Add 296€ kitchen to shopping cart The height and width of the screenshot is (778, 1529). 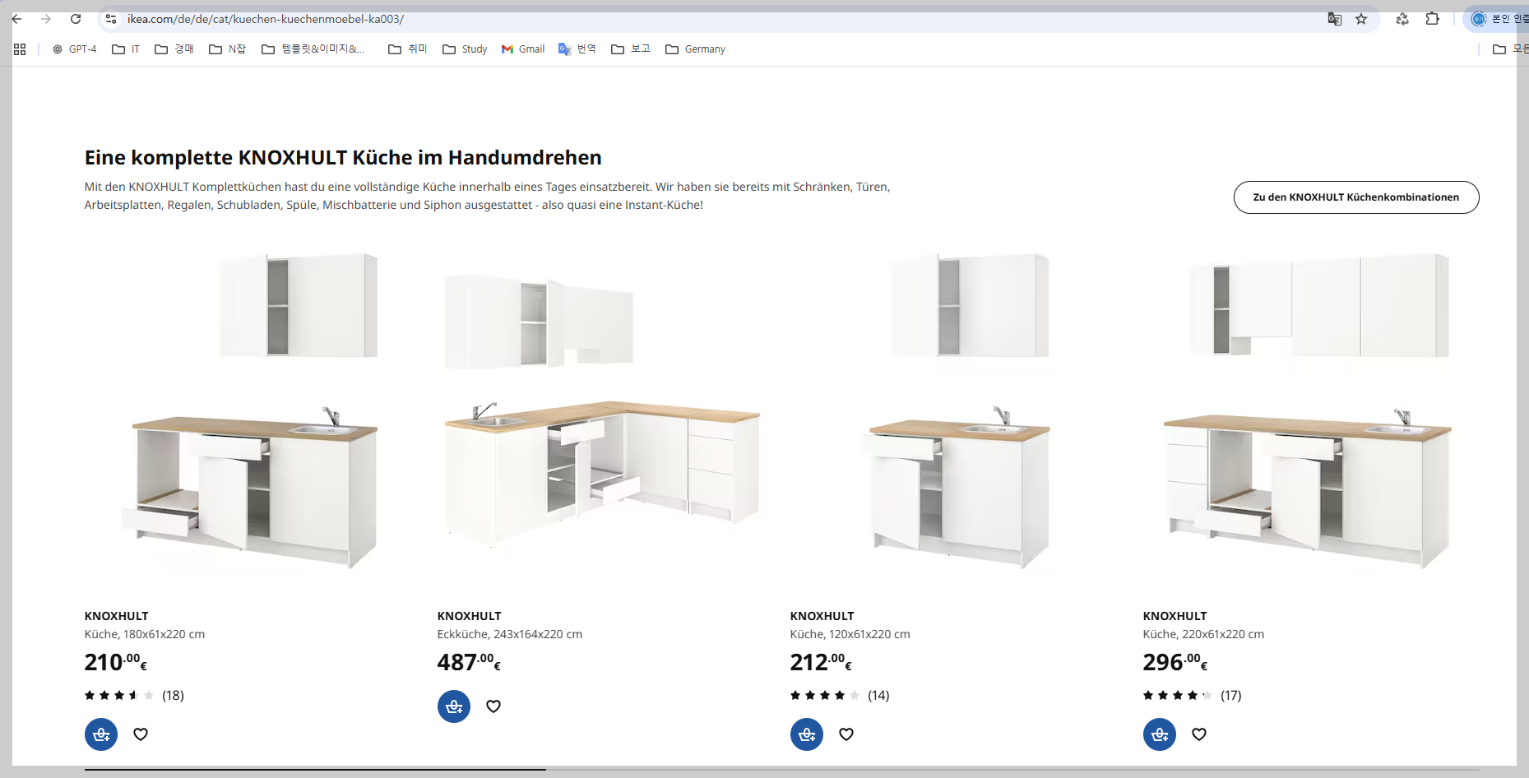click(x=1160, y=734)
